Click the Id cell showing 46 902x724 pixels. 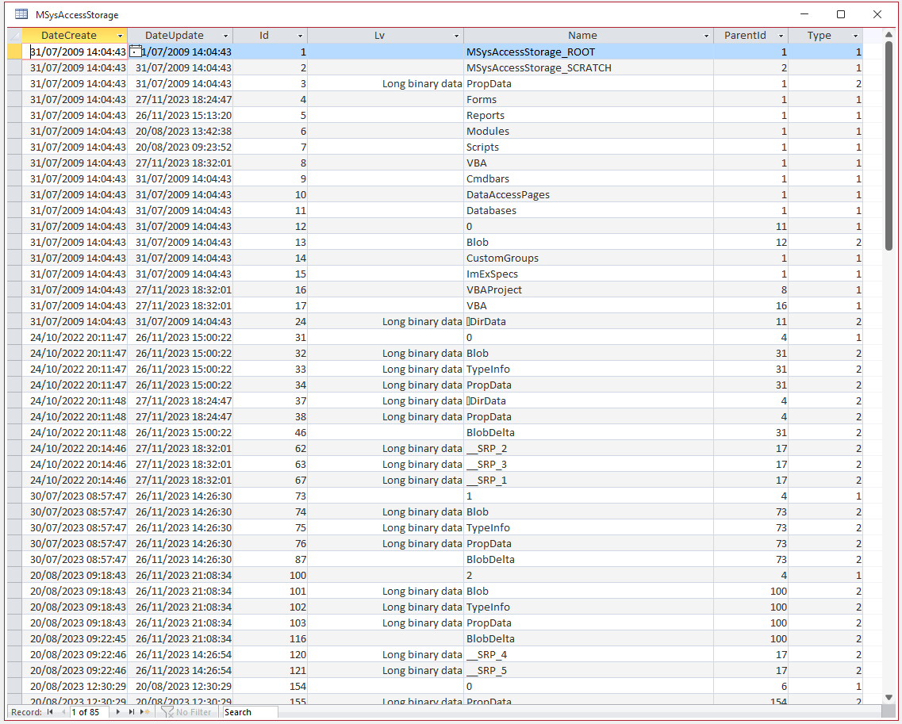pyautogui.click(x=271, y=433)
